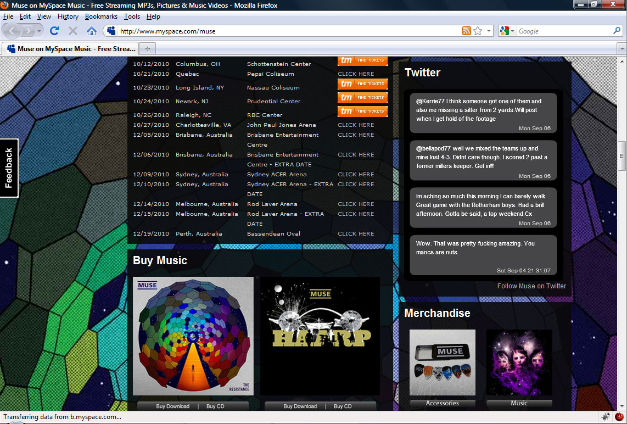Image resolution: width=627 pixels, height=424 pixels.
Task: Click the search magnifier icon
Action: (617, 30)
